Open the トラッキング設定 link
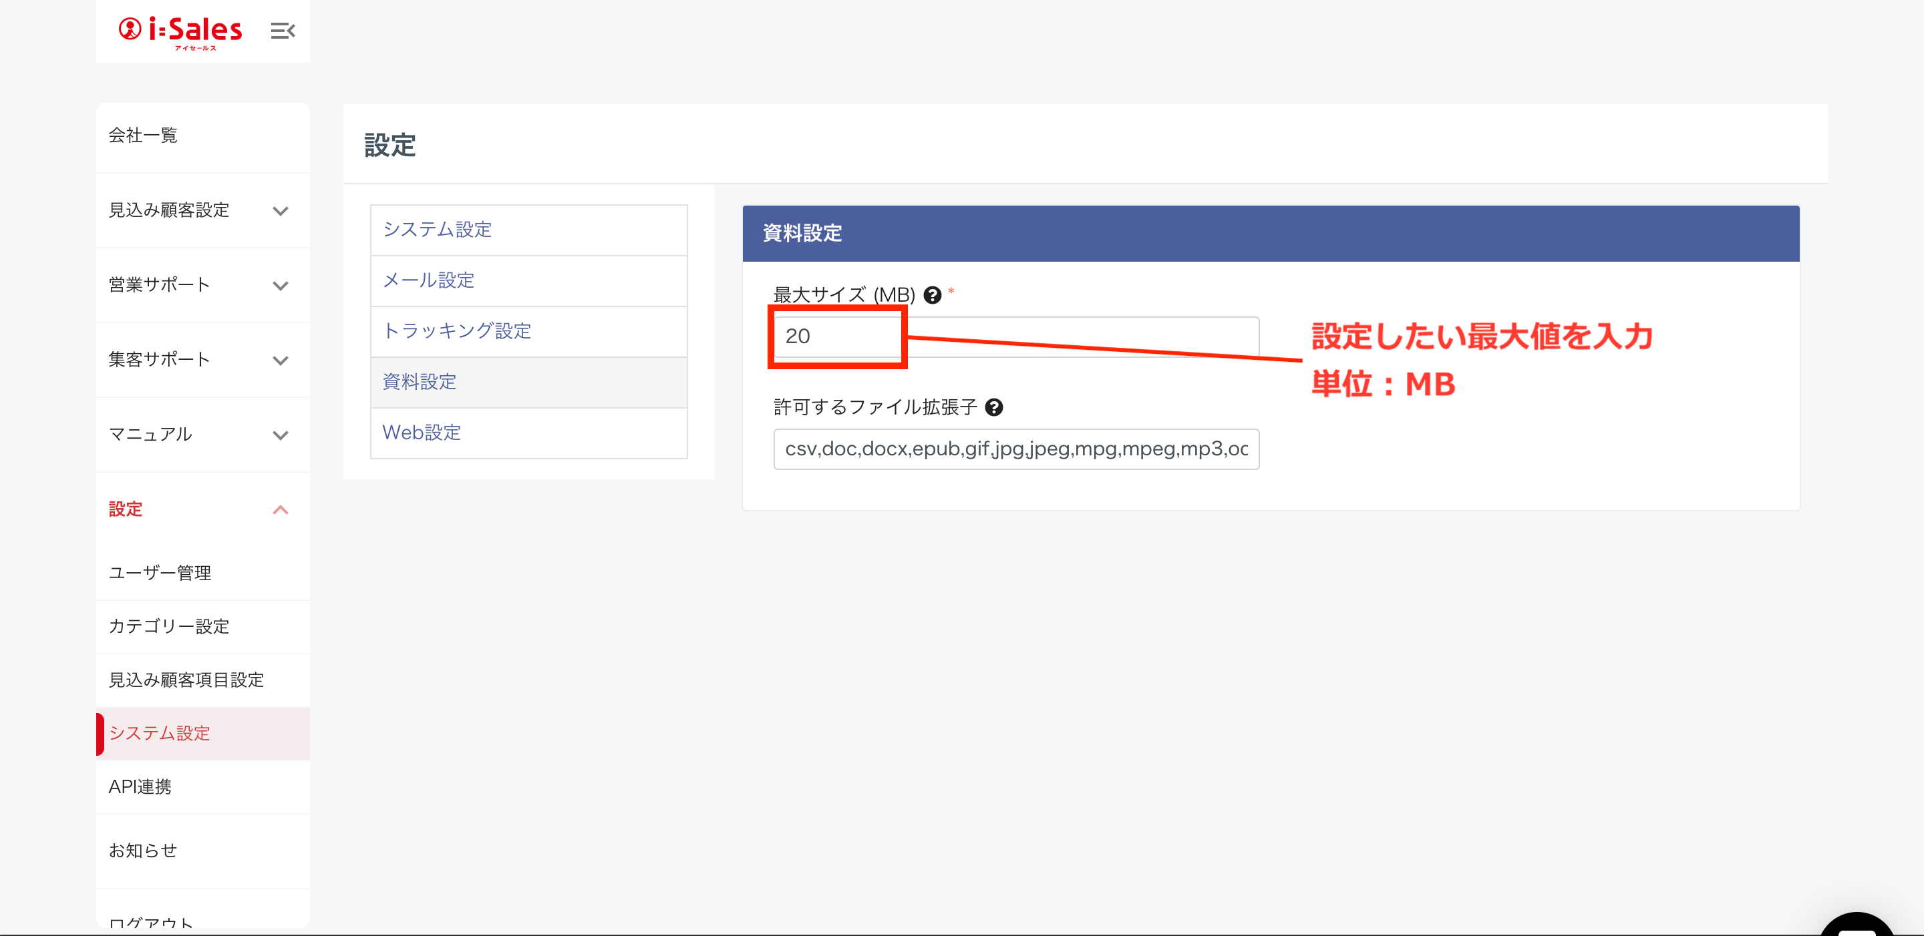This screenshot has height=936, width=1924. (x=457, y=331)
